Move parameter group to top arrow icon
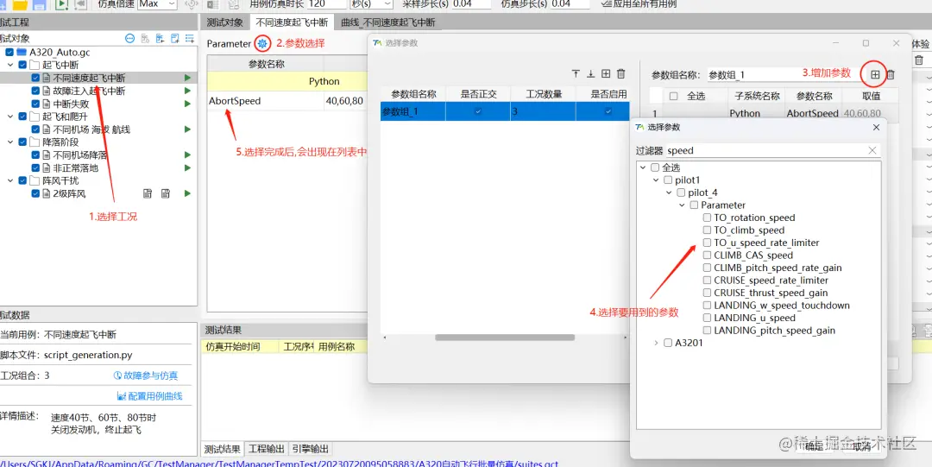Image resolution: width=932 pixels, height=467 pixels. (x=576, y=73)
